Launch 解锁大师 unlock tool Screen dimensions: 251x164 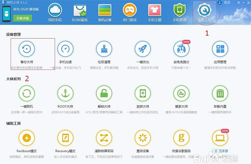104,93
